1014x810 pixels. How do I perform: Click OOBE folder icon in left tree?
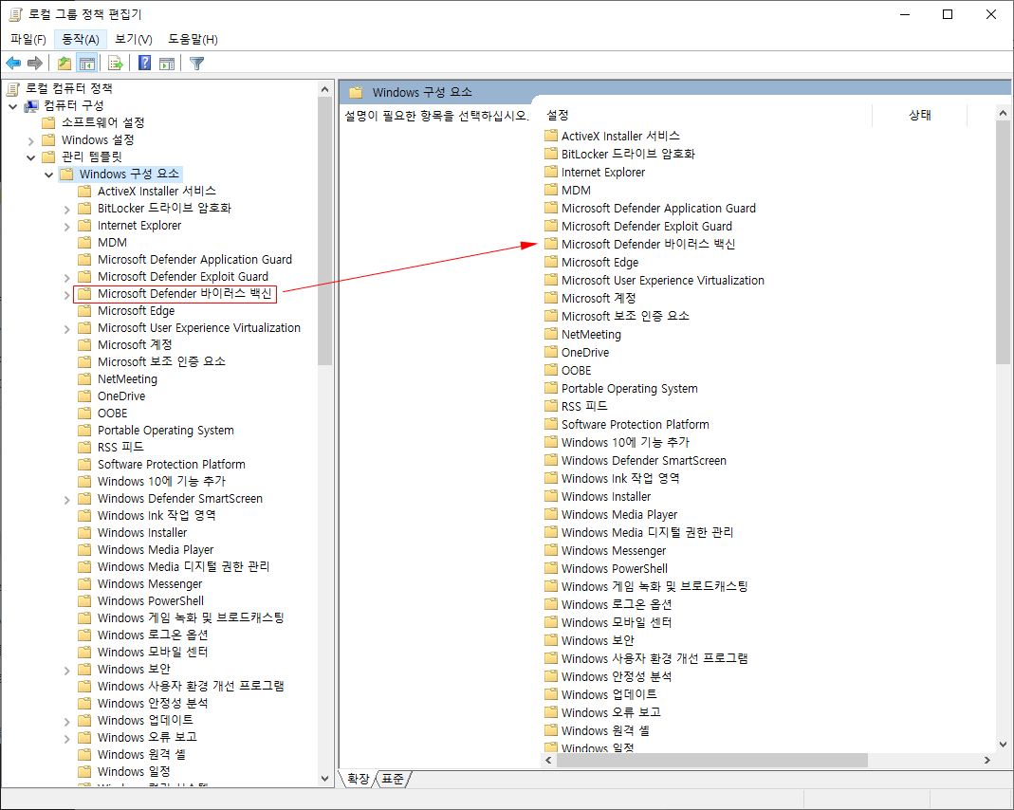tap(84, 414)
